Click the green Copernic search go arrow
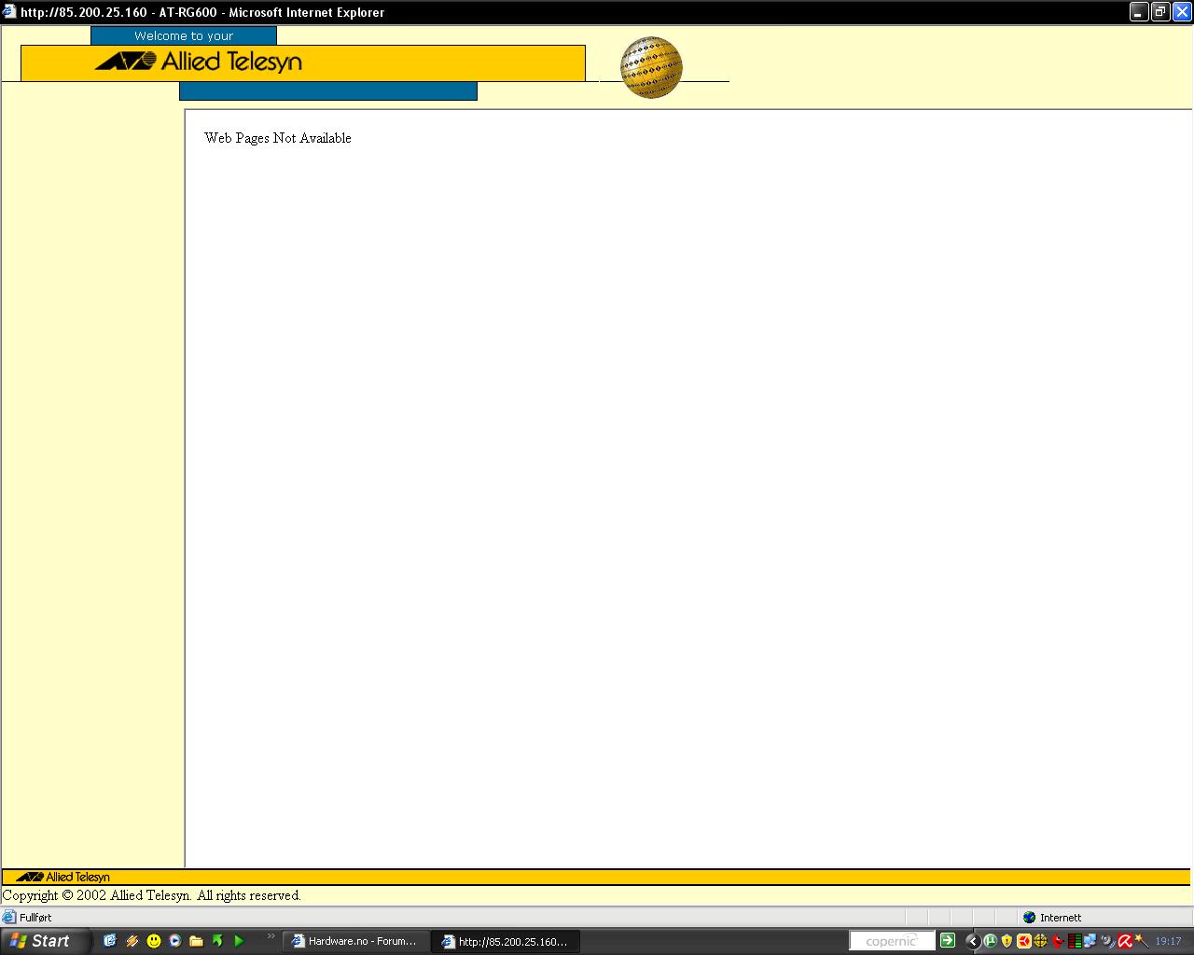This screenshot has width=1194, height=955. (948, 940)
